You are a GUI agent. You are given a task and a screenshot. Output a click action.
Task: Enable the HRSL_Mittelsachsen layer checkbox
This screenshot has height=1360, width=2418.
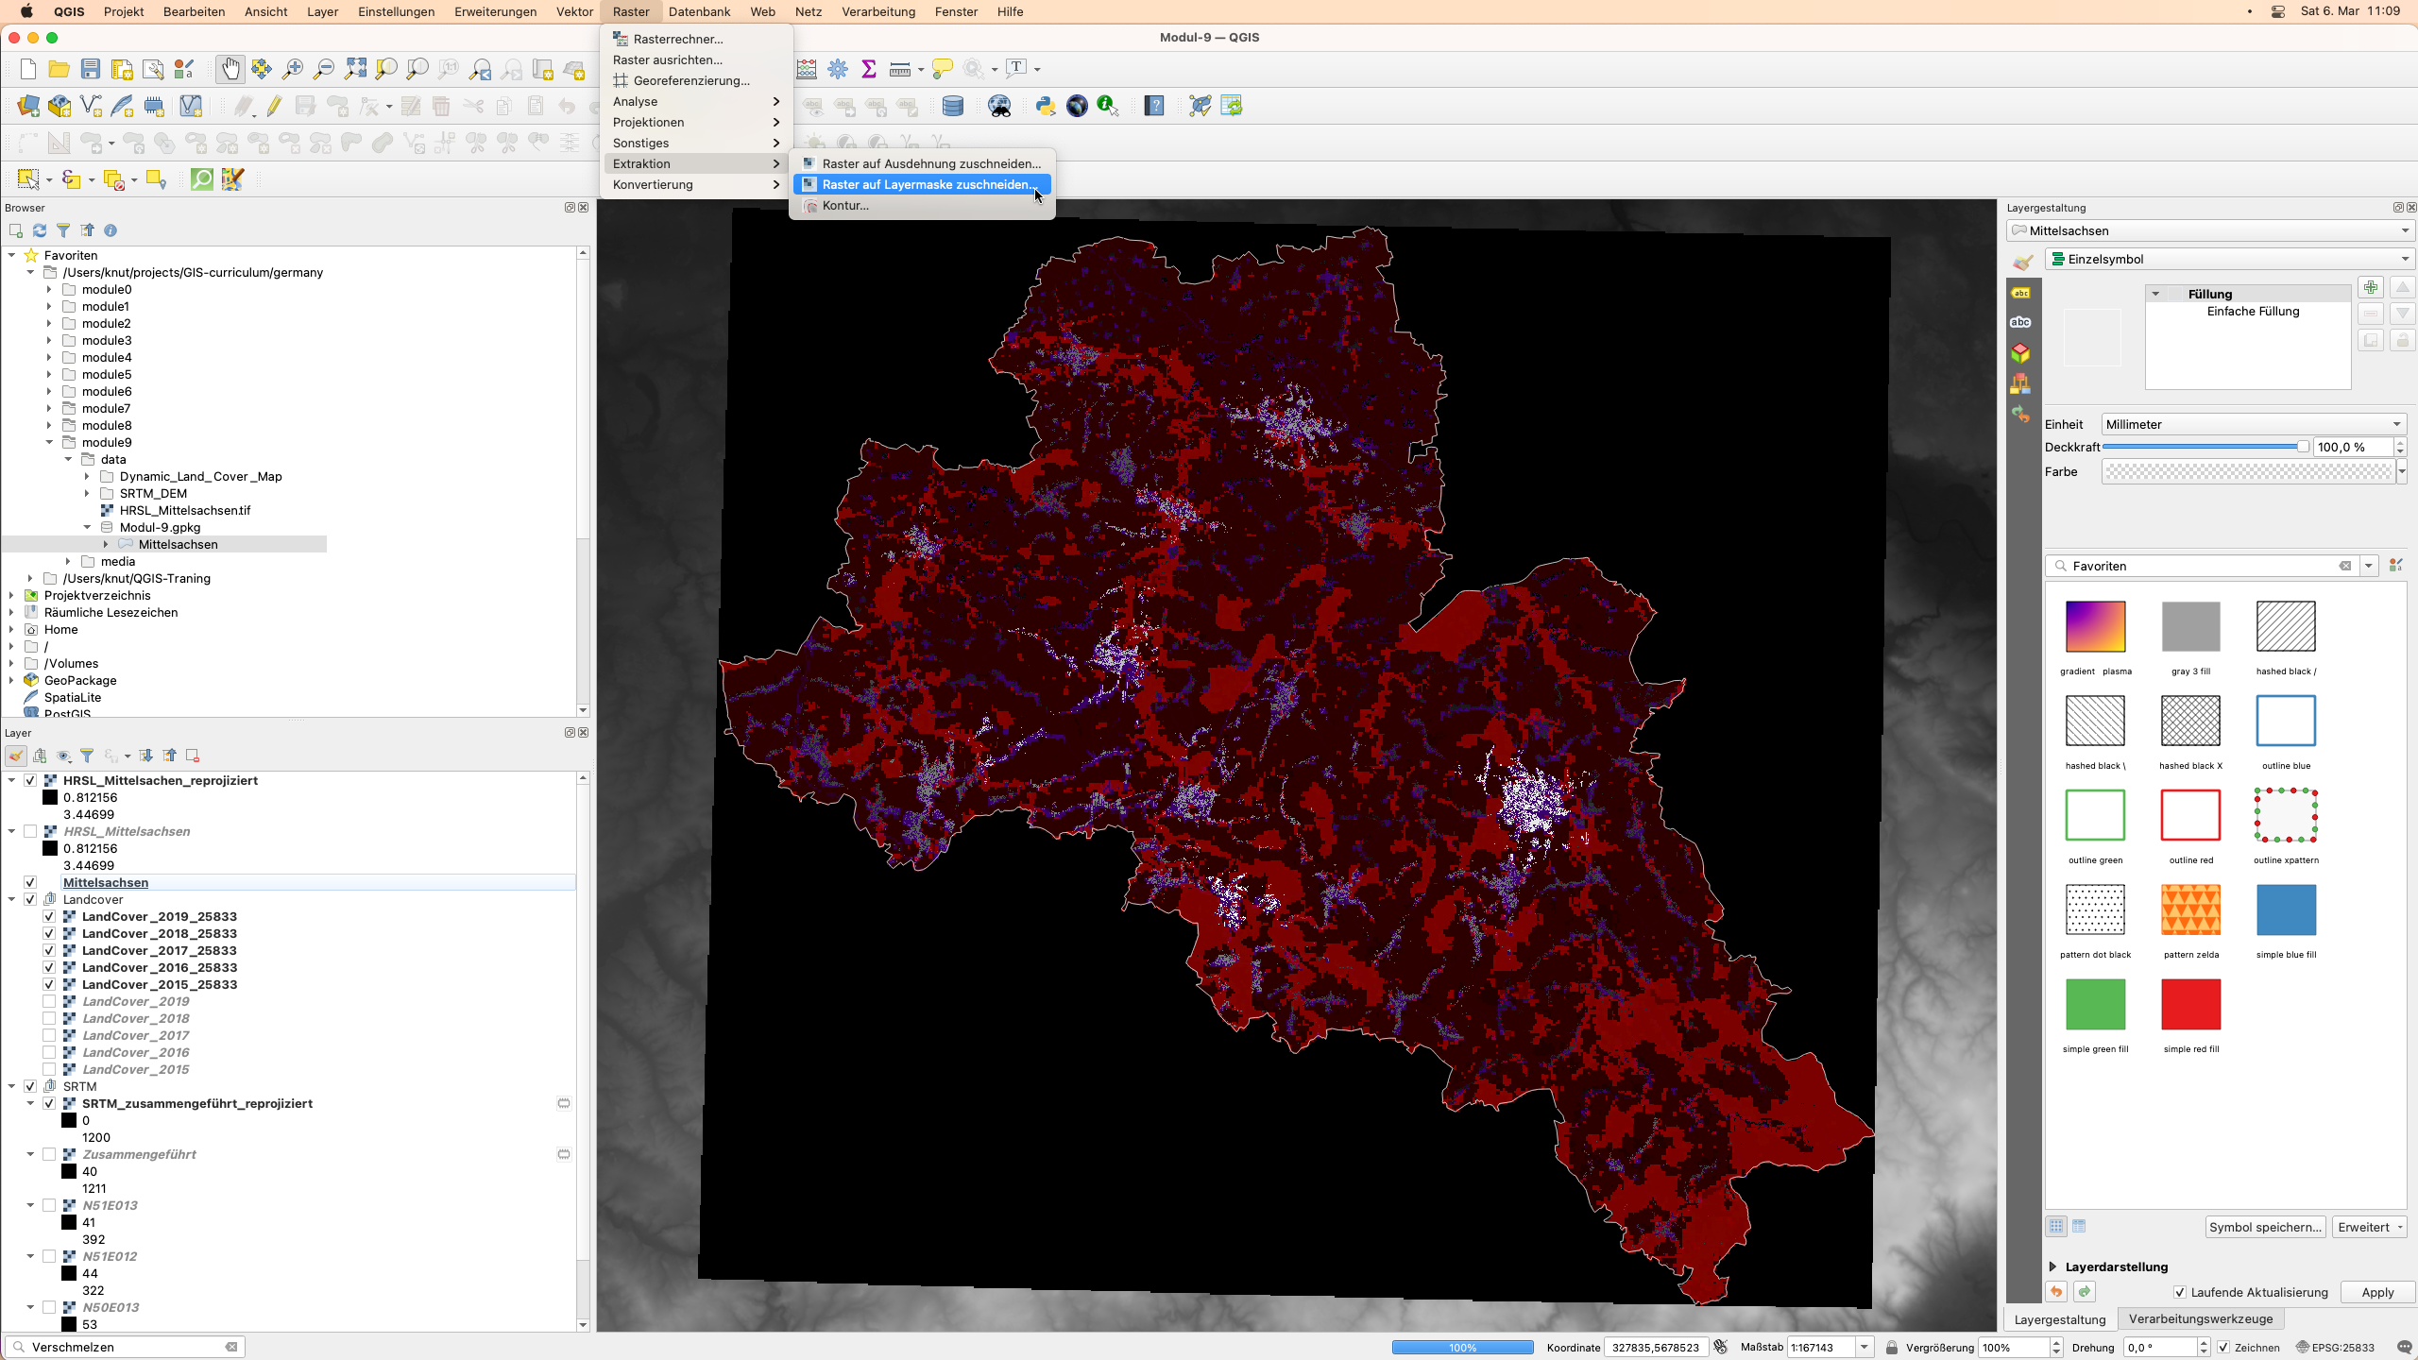(x=30, y=831)
